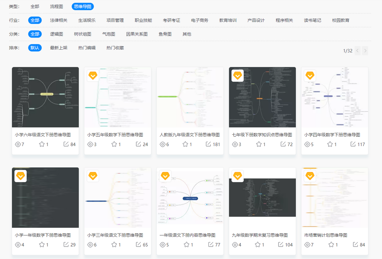Open the 小学四年级数学下册思维导图 template link
The height and width of the screenshot is (259, 382).
coord(332,134)
